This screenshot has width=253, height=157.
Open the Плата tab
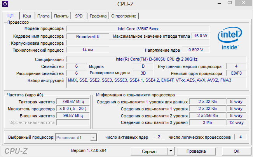(x=44, y=16)
